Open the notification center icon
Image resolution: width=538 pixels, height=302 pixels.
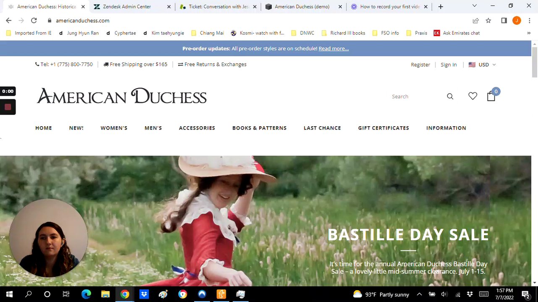click(x=525, y=294)
